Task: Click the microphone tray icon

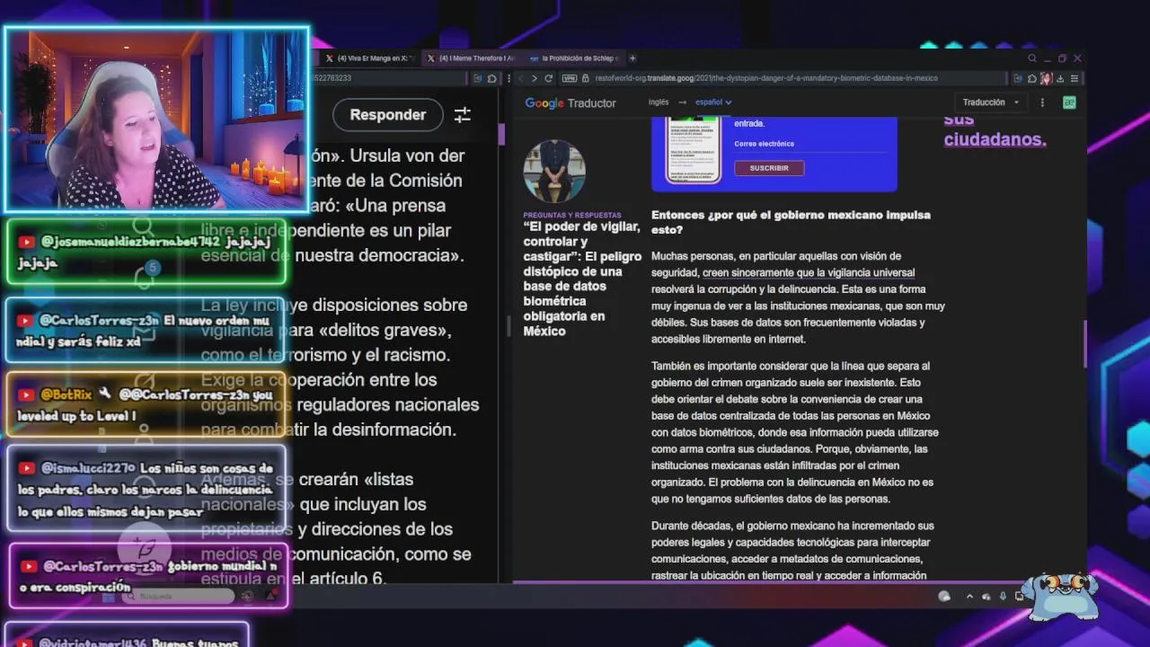Action: click(x=1004, y=597)
